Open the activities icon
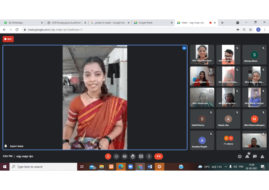Image resolution: width=269 pixels, height=190 pixels. point(262,156)
